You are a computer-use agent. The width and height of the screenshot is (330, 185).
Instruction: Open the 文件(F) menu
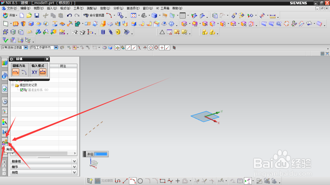tap(12, 8)
